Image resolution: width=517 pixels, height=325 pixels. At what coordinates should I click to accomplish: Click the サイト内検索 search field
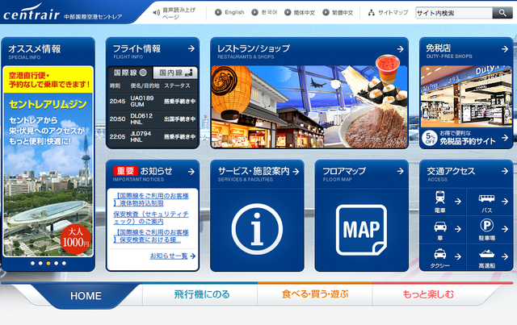(454, 13)
